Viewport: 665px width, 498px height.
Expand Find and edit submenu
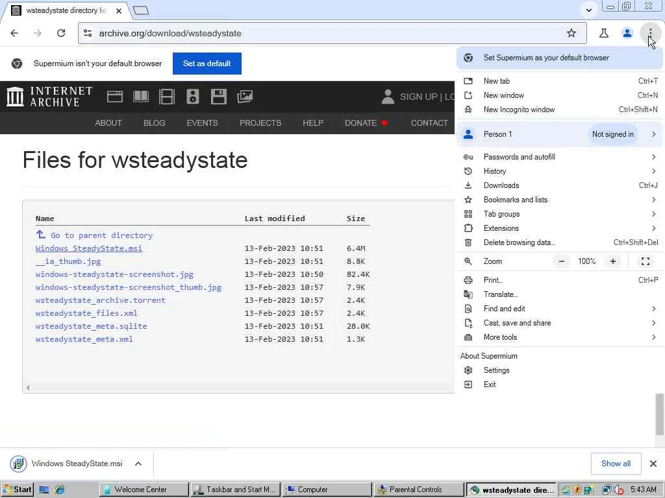pos(560,309)
